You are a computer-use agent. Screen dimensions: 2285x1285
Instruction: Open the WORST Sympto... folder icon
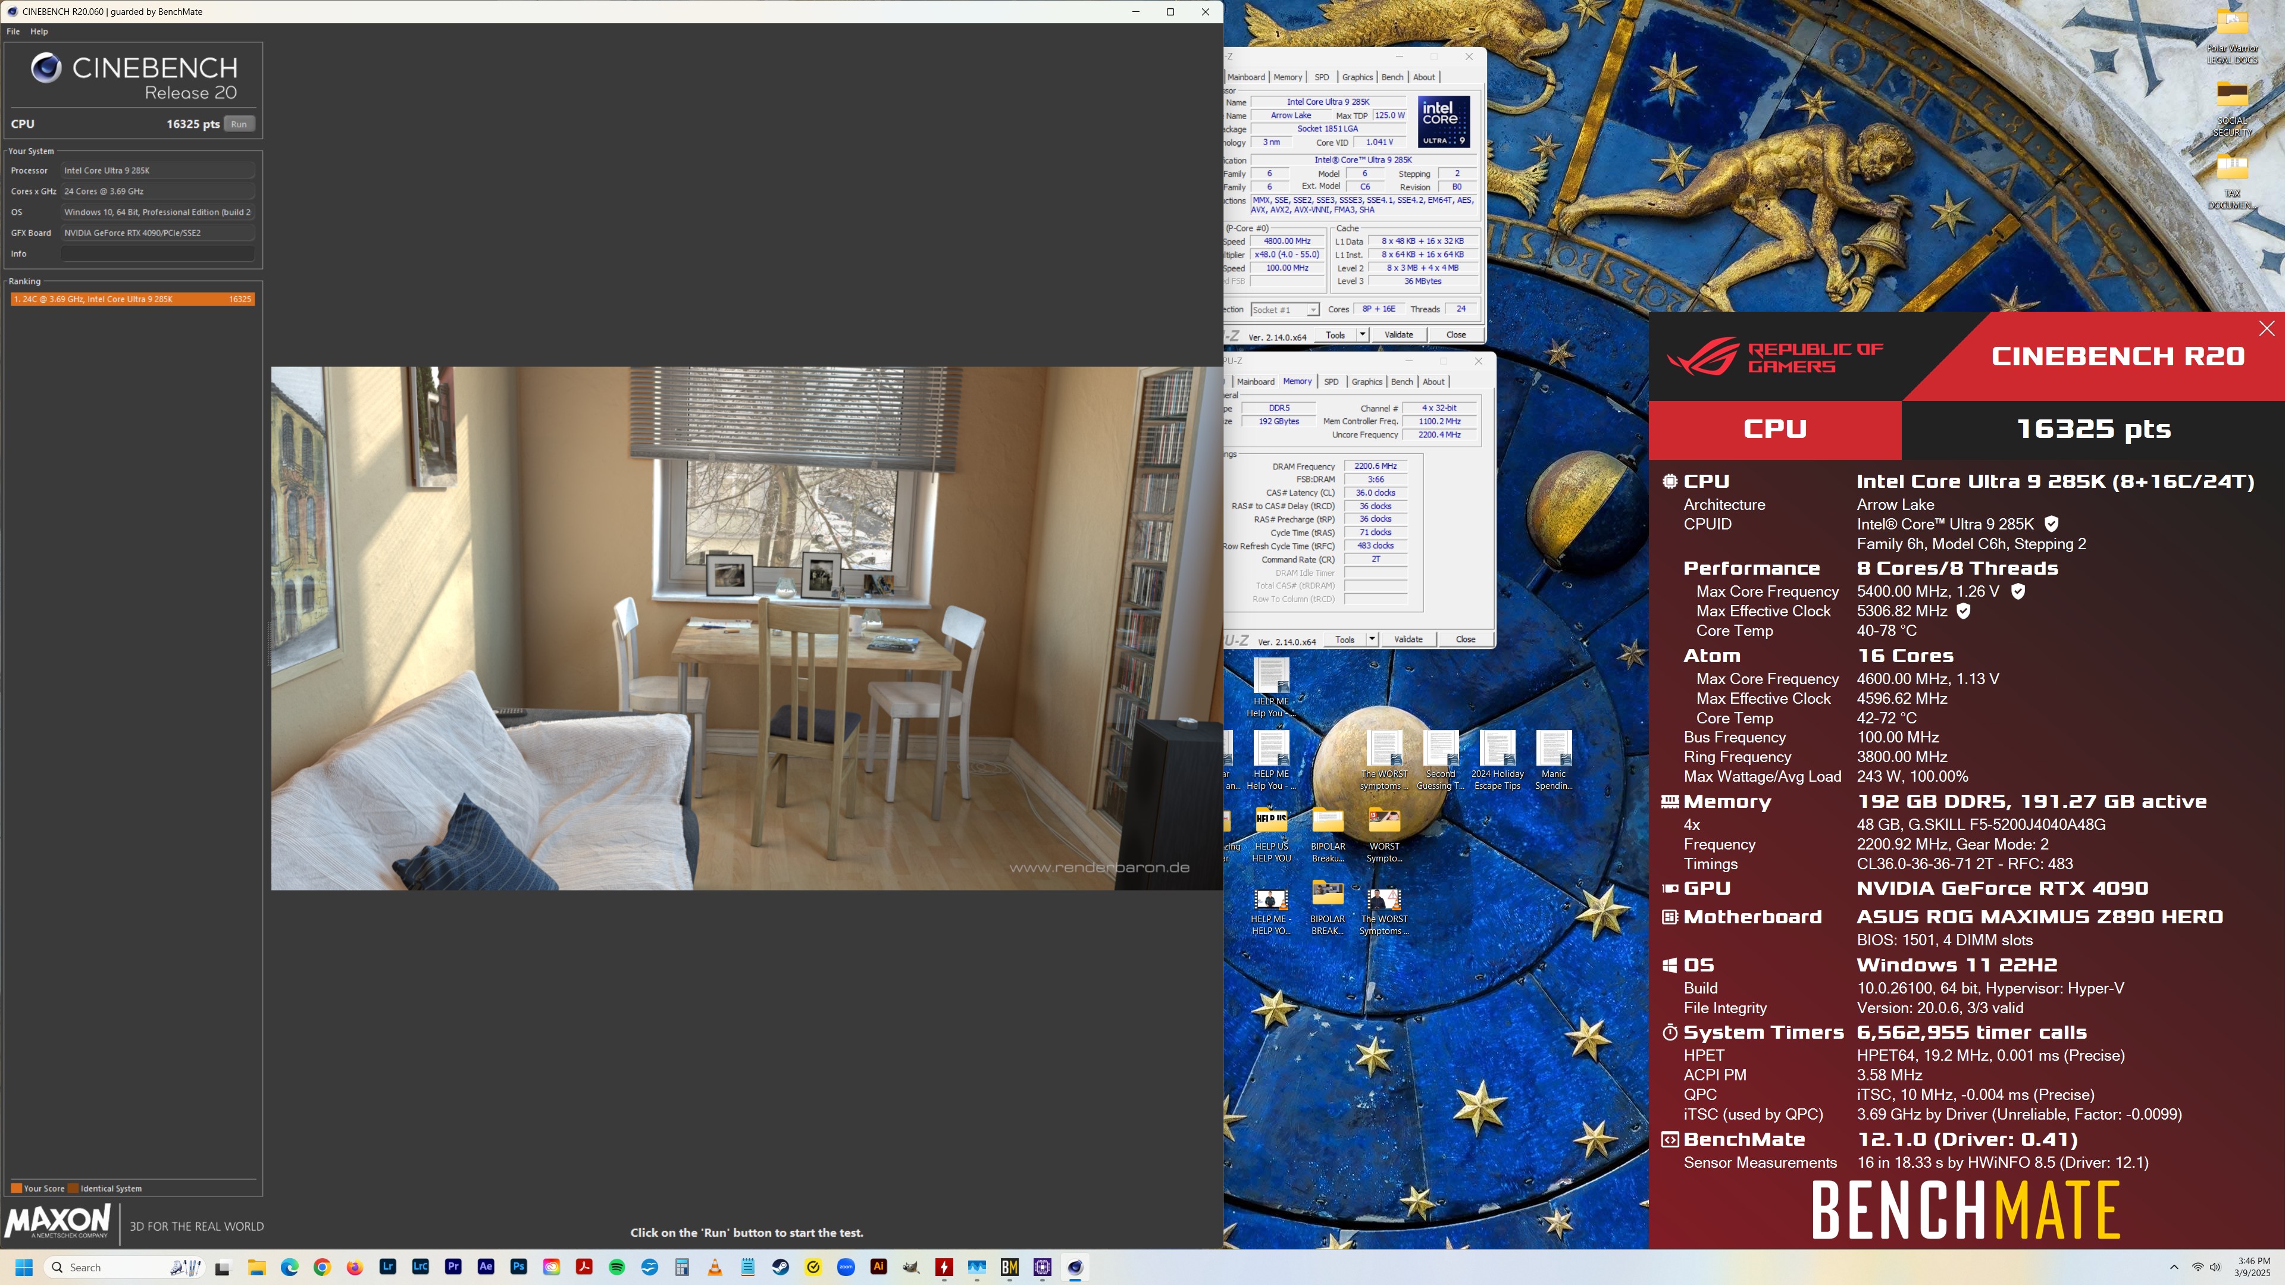(x=1383, y=833)
